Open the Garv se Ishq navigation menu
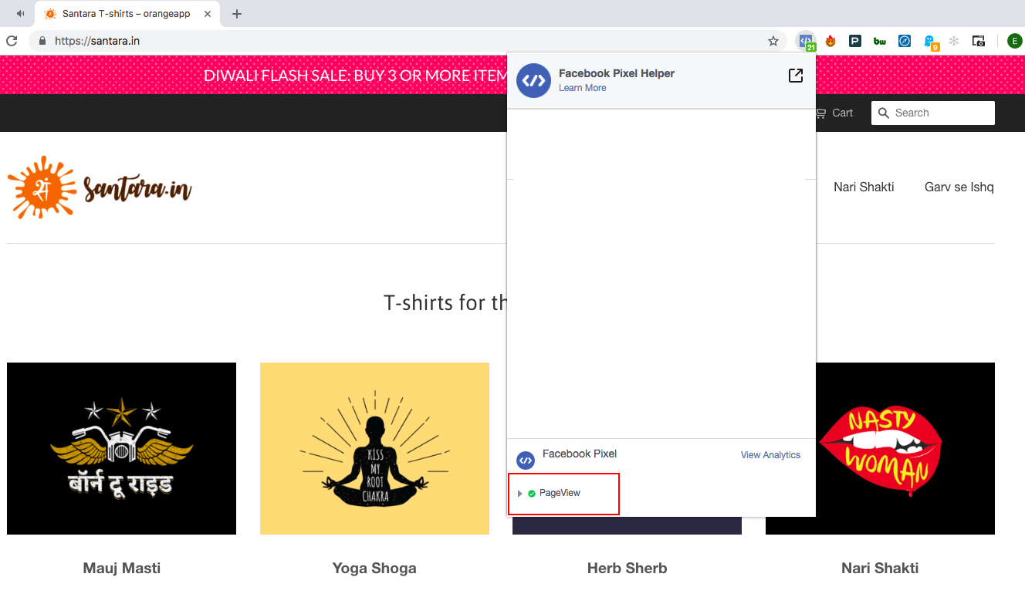Image resolution: width=1025 pixels, height=604 pixels. 959,187
